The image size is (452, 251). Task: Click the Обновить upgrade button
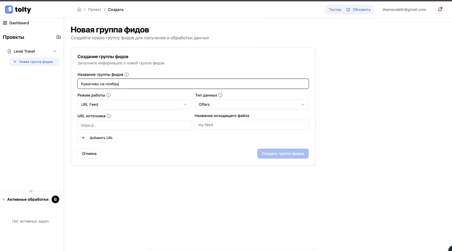[x=358, y=10]
